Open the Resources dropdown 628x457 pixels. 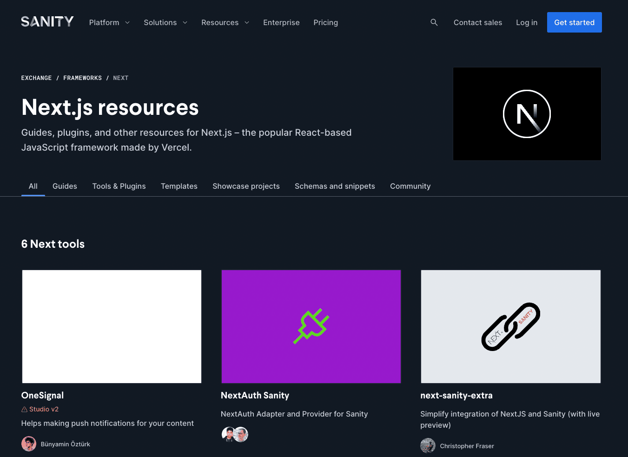(225, 22)
